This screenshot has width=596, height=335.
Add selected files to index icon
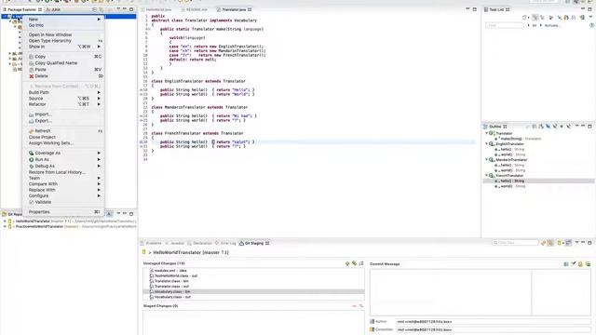point(347,263)
